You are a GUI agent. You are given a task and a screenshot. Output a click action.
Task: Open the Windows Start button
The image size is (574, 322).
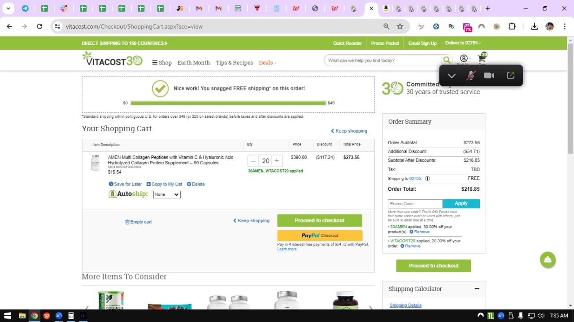[8, 316]
